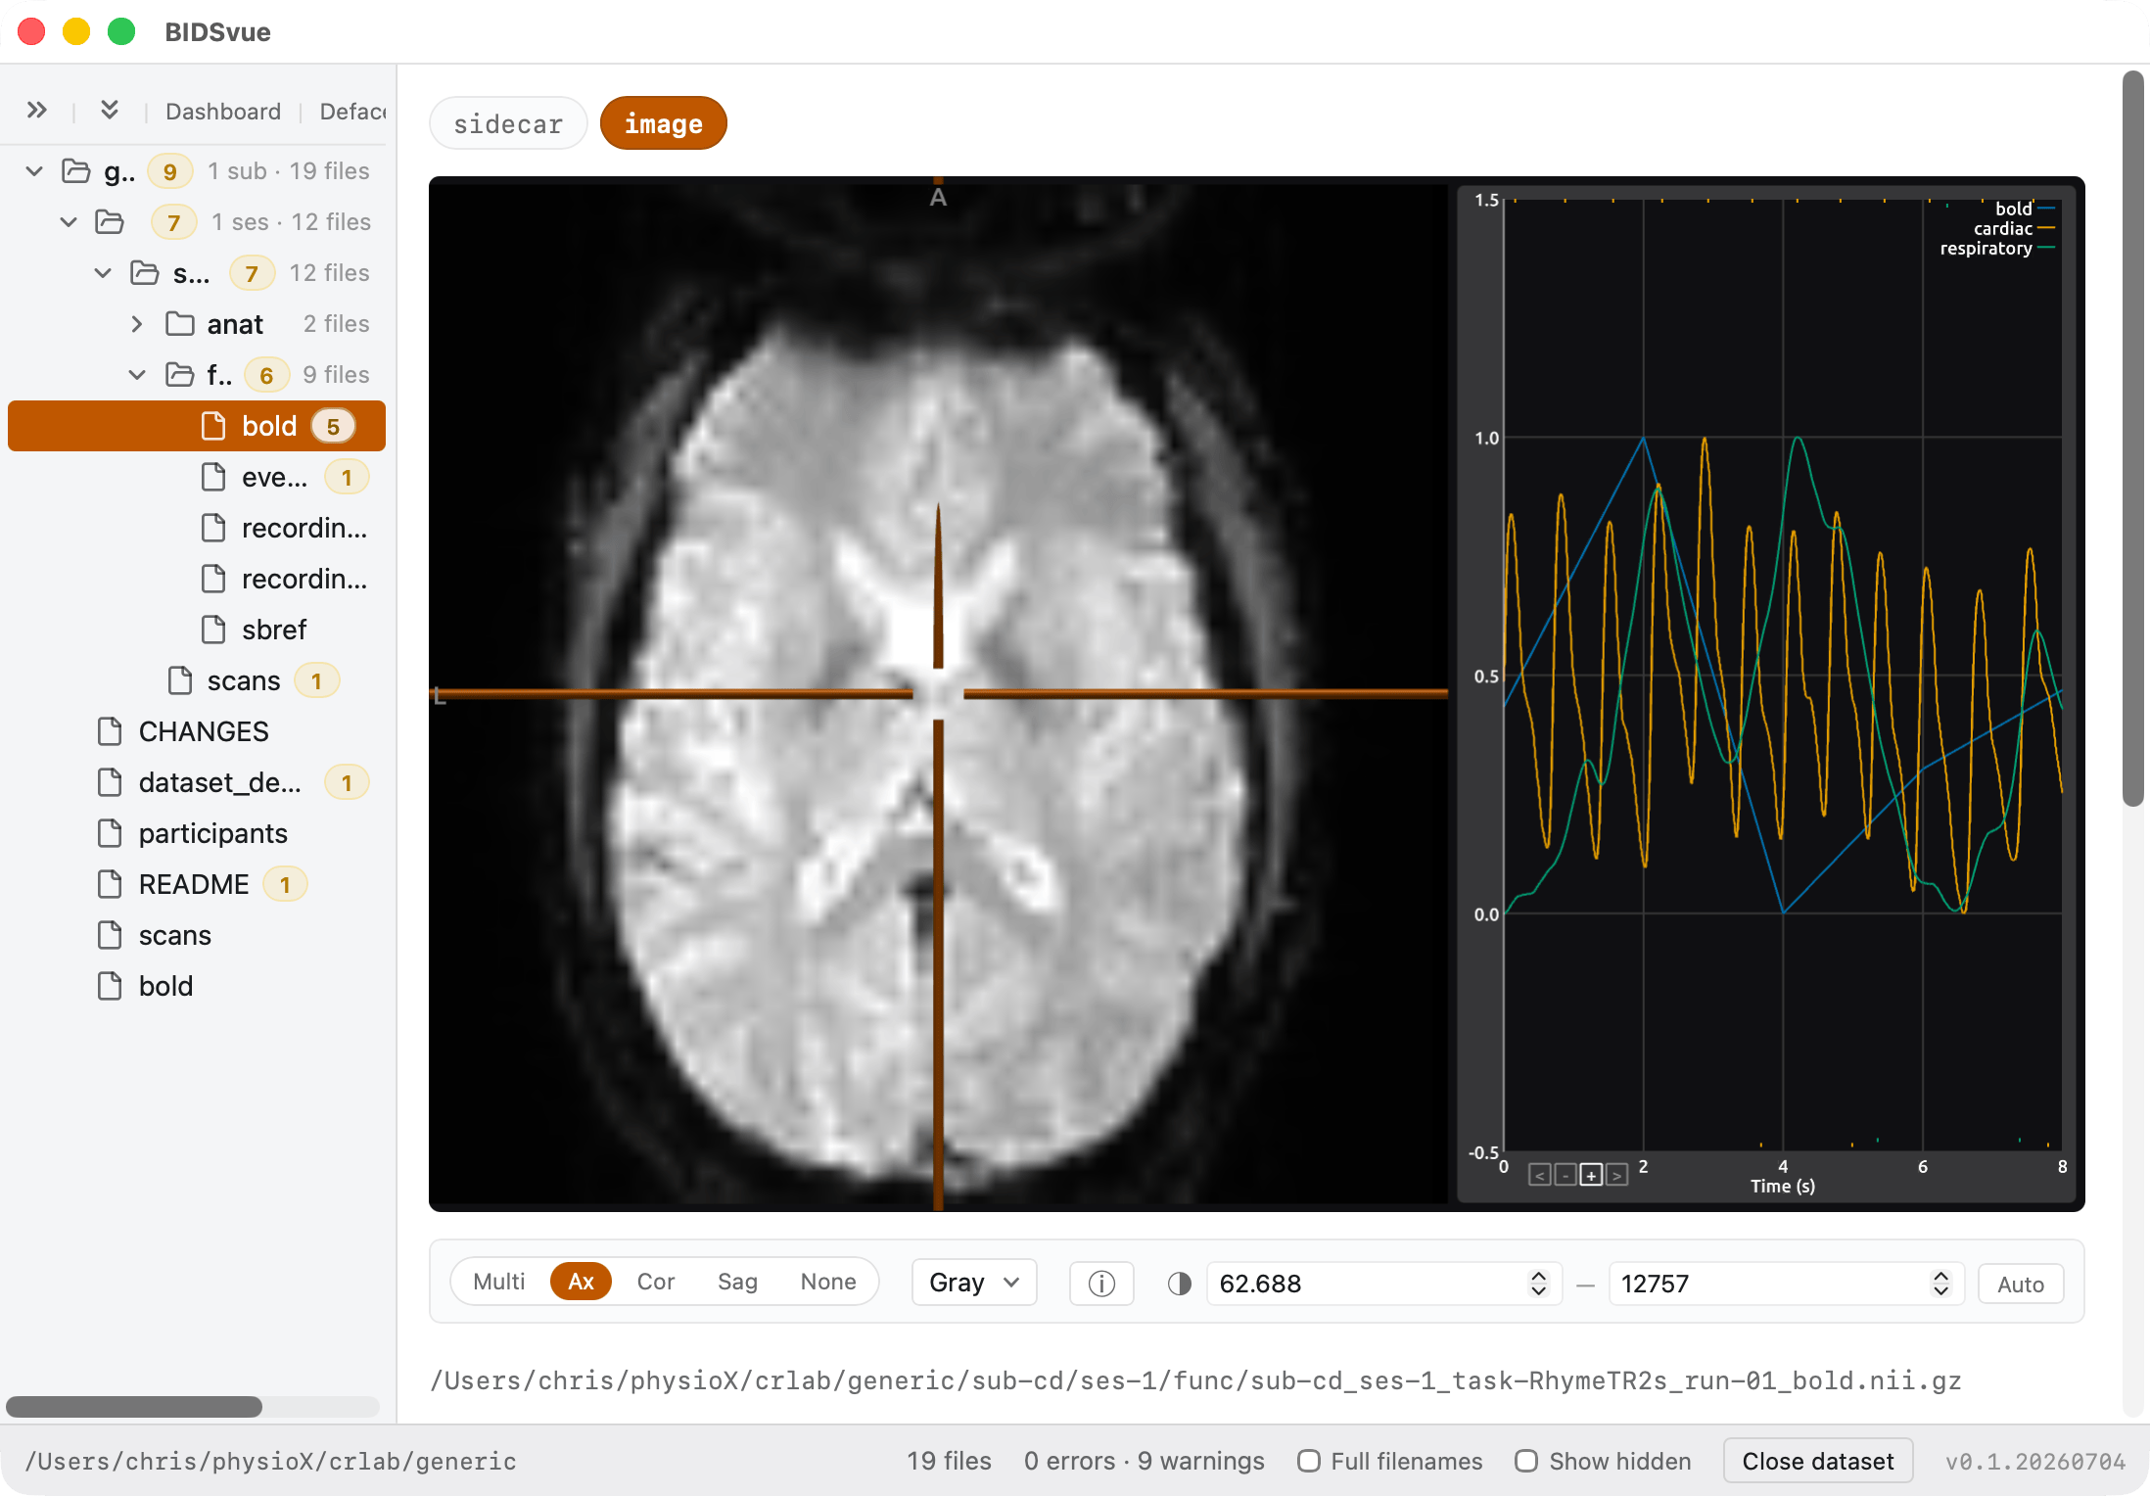Click the file icon beside sbref
The width and height of the screenshot is (2150, 1496).
[x=213, y=630]
